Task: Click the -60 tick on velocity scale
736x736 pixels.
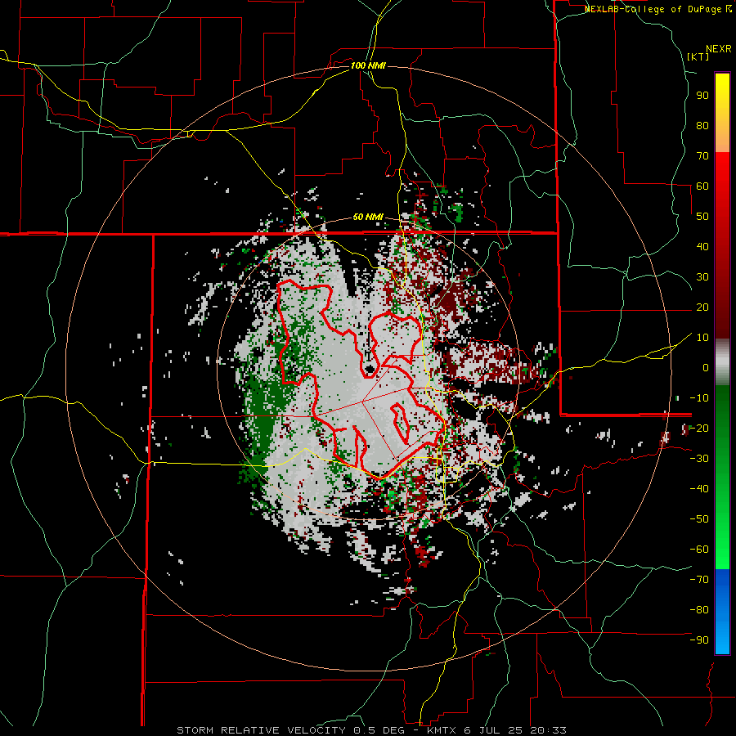Action: click(699, 550)
